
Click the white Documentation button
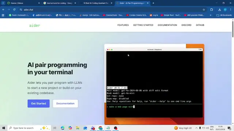point(65,103)
